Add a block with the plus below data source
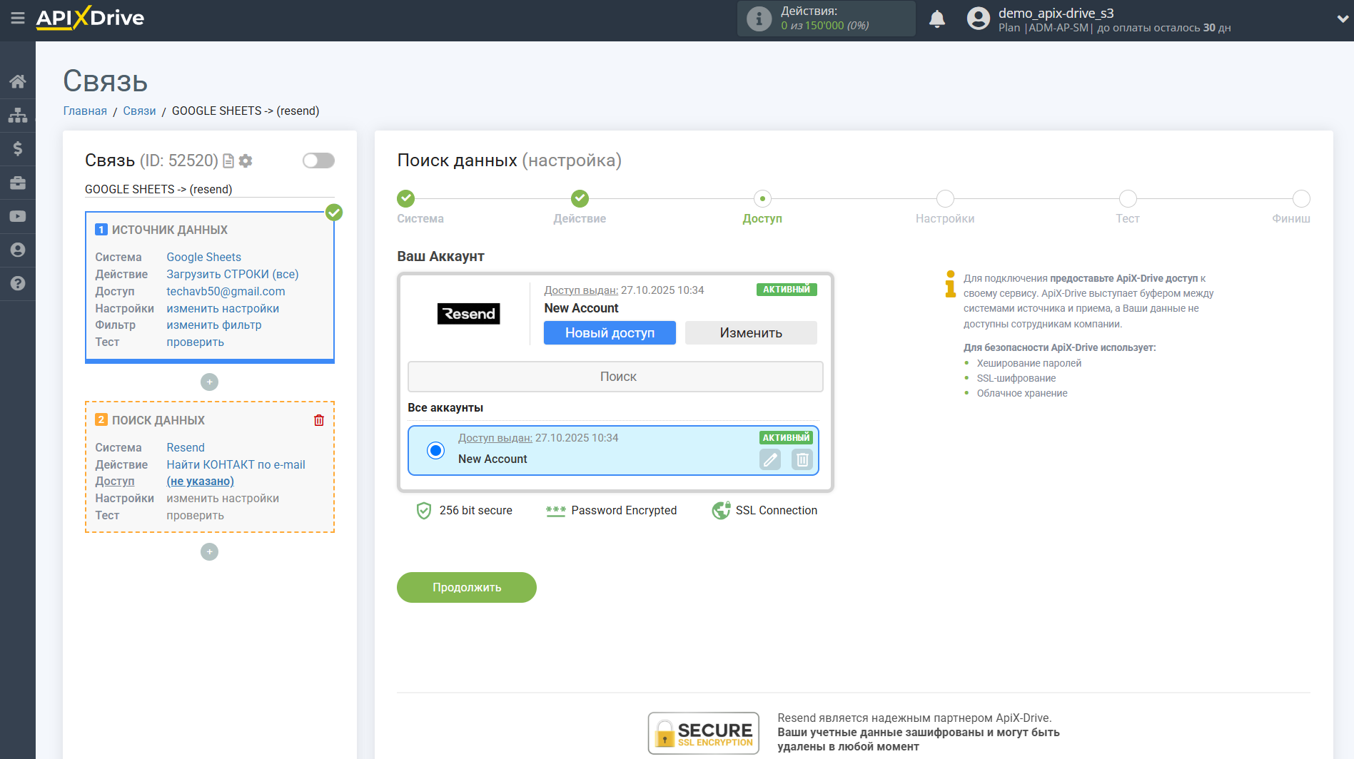This screenshot has height=759, width=1354. (x=209, y=382)
